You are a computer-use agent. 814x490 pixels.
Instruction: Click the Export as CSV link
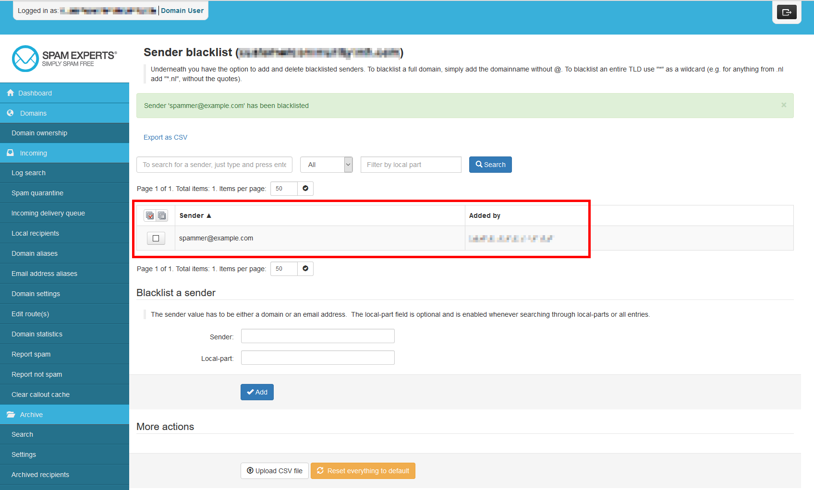(x=165, y=137)
